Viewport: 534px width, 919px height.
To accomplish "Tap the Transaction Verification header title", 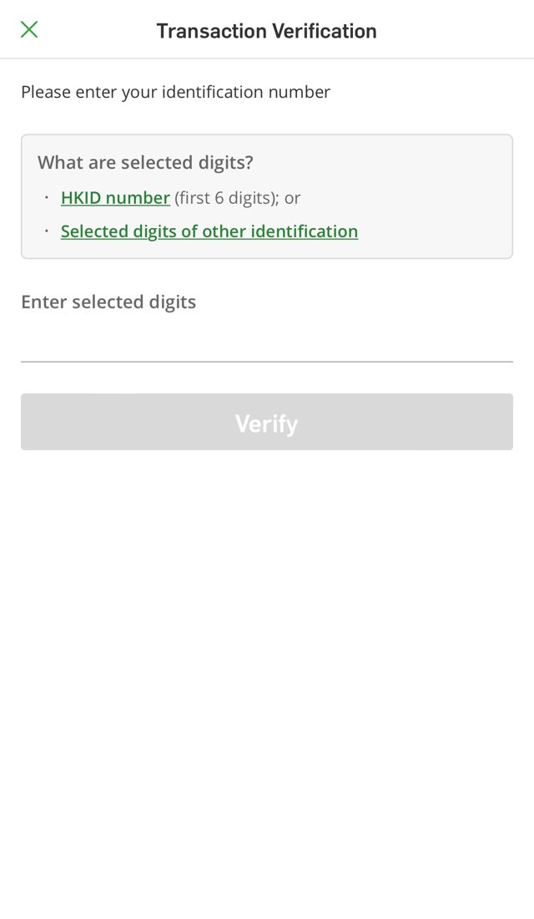I will point(266,31).
